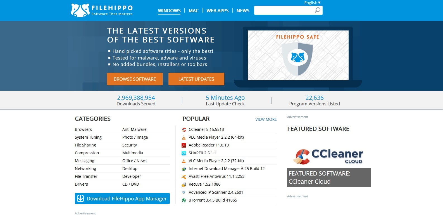Click the Recuva icon

(184, 184)
